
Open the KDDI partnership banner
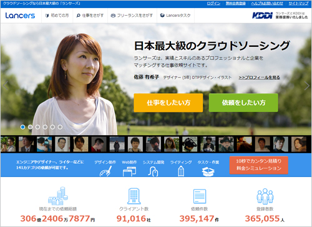280,16
